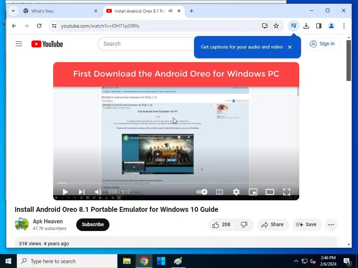The width and height of the screenshot is (358, 268).
Task: Toggle Chrome side panel
Action: pyautogui.click(x=319, y=26)
